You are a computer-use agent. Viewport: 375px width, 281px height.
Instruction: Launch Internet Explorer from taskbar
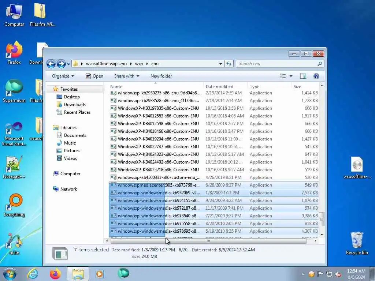coord(32,274)
